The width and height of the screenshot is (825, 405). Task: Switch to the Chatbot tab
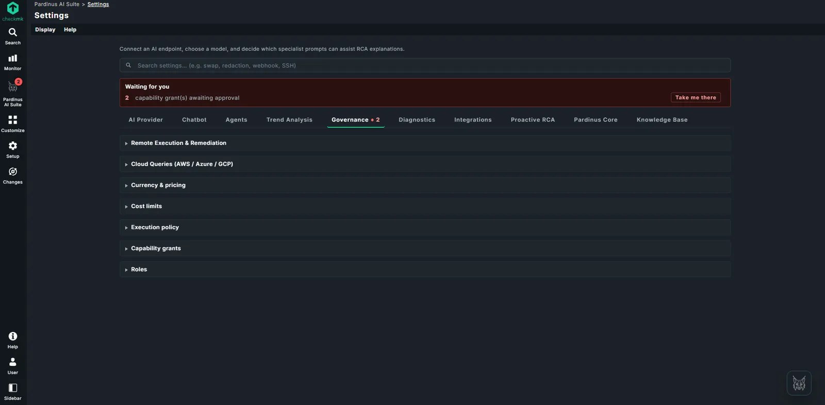[194, 120]
